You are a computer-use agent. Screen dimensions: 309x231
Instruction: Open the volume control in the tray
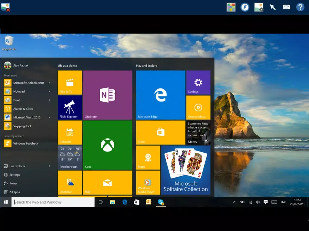(x=258, y=202)
